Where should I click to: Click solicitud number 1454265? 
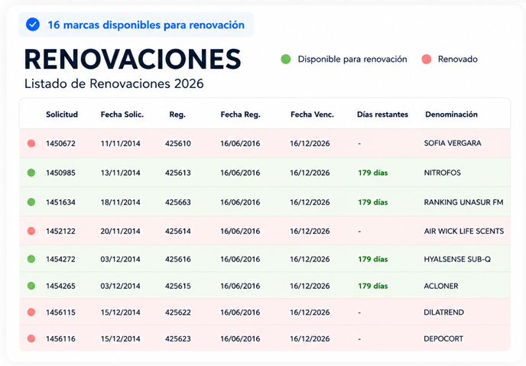[60, 286]
